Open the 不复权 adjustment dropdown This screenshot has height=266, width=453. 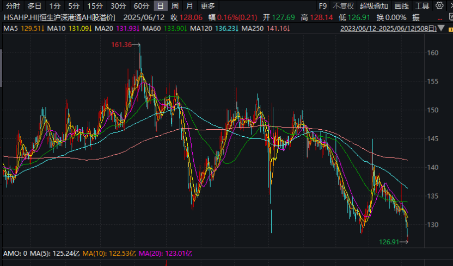pos(343,7)
